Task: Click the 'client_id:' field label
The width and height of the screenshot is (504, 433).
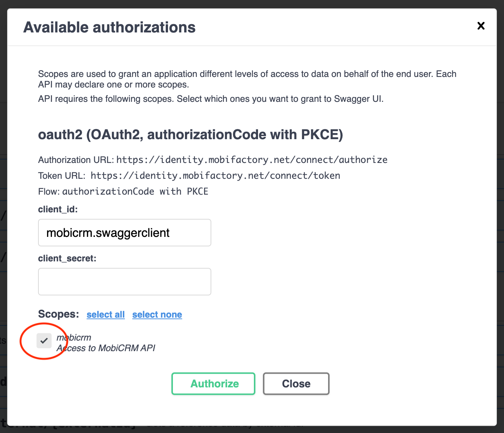Action: [58, 209]
